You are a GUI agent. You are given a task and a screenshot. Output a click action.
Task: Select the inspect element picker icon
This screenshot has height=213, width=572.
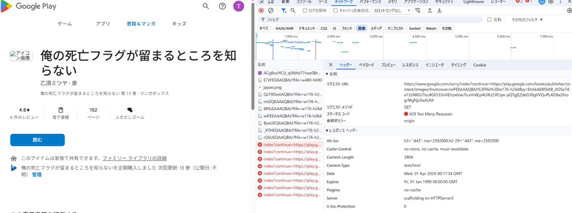[x=261, y=2]
